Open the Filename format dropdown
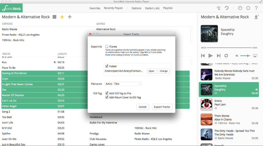This screenshot has height=146, width=263. tap(123, 84)
